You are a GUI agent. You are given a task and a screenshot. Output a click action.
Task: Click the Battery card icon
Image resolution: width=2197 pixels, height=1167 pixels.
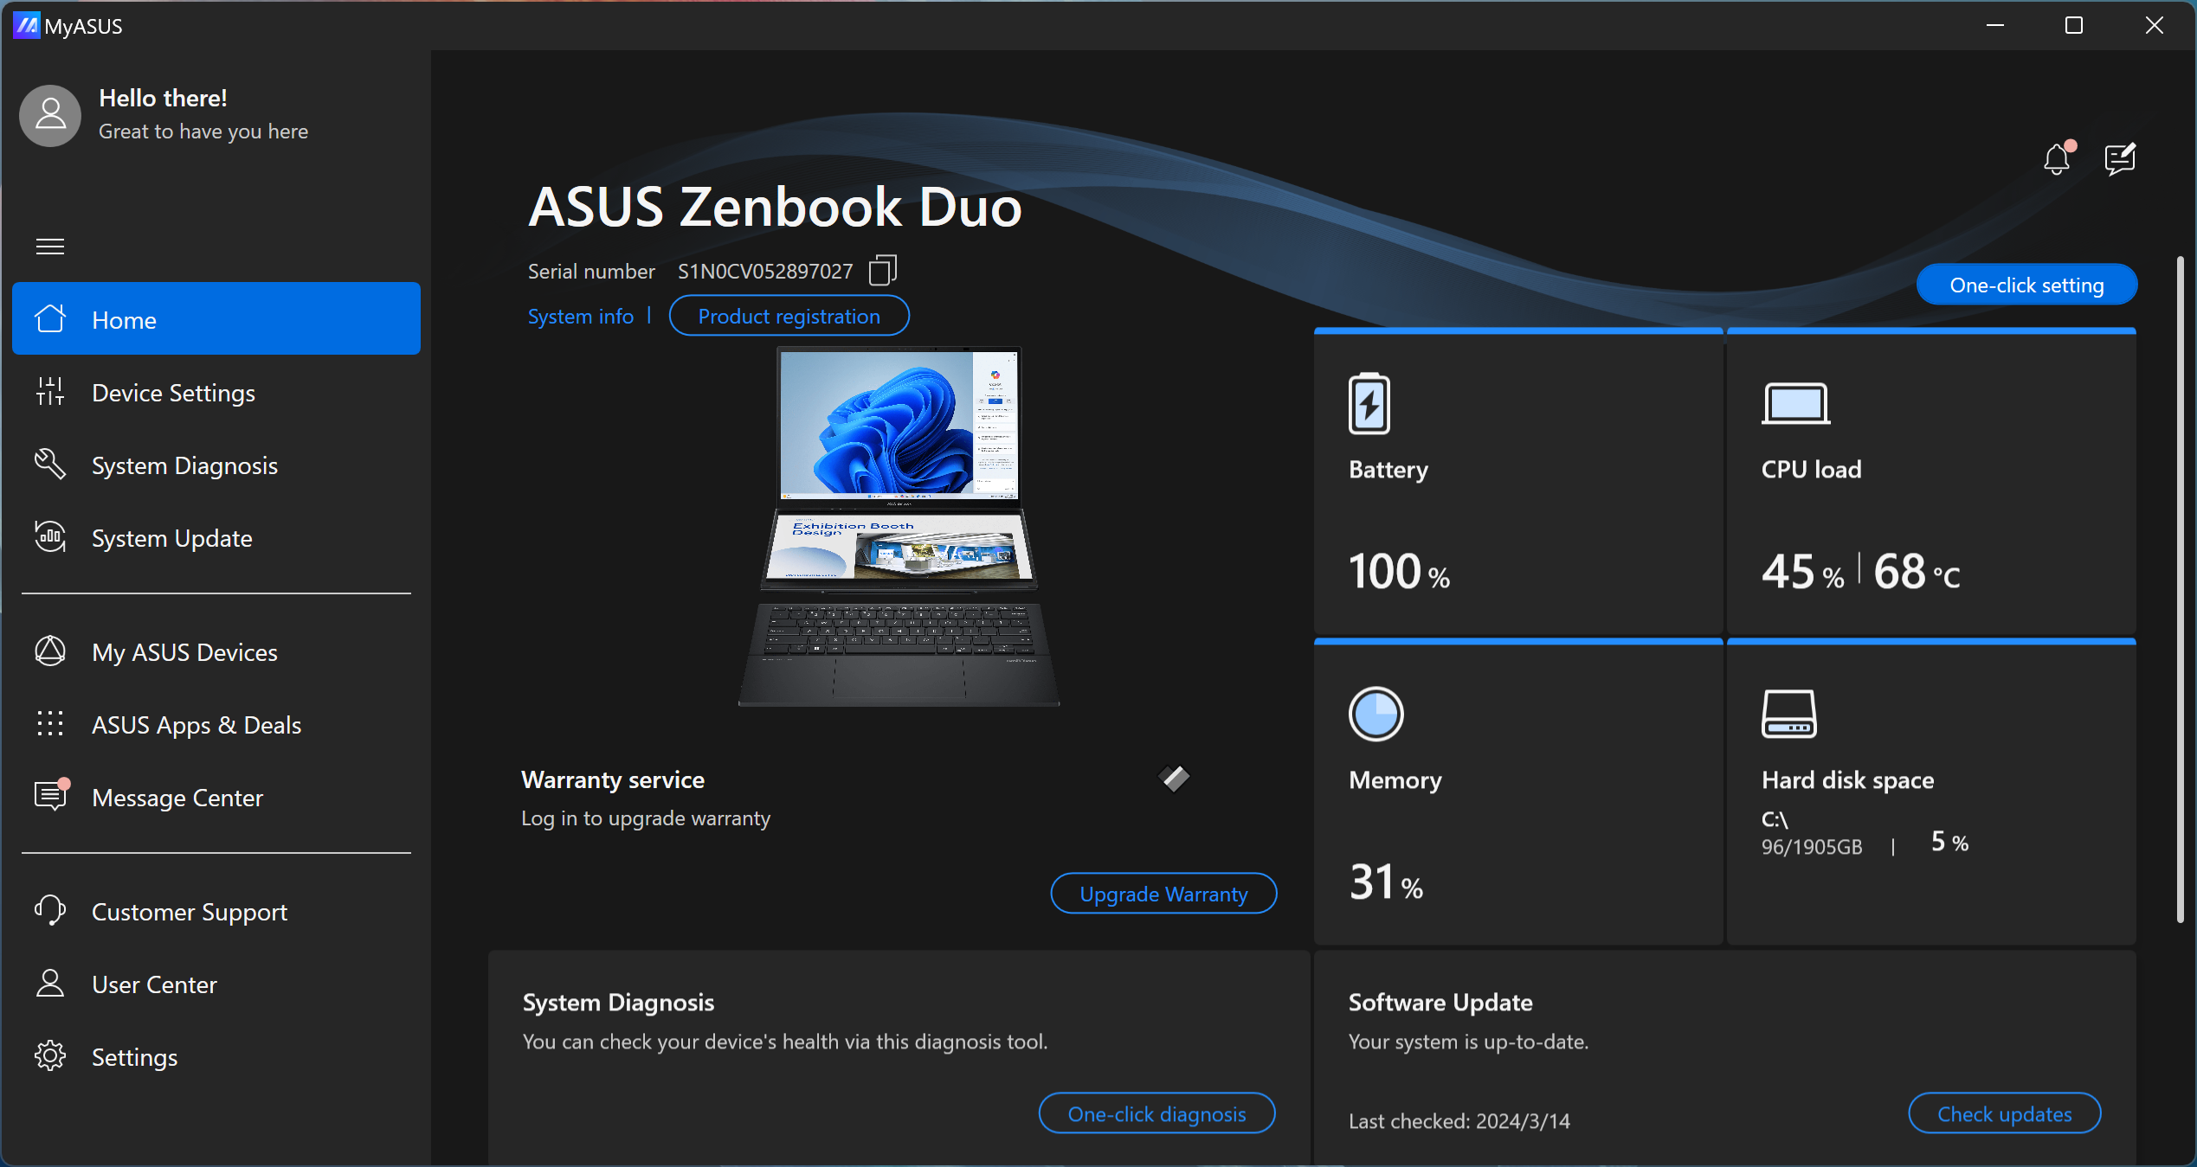(x=1369, y=403)
